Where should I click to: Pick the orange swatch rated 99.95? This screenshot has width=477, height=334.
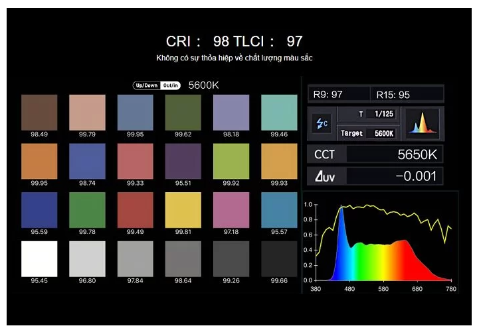coord(39,161)
